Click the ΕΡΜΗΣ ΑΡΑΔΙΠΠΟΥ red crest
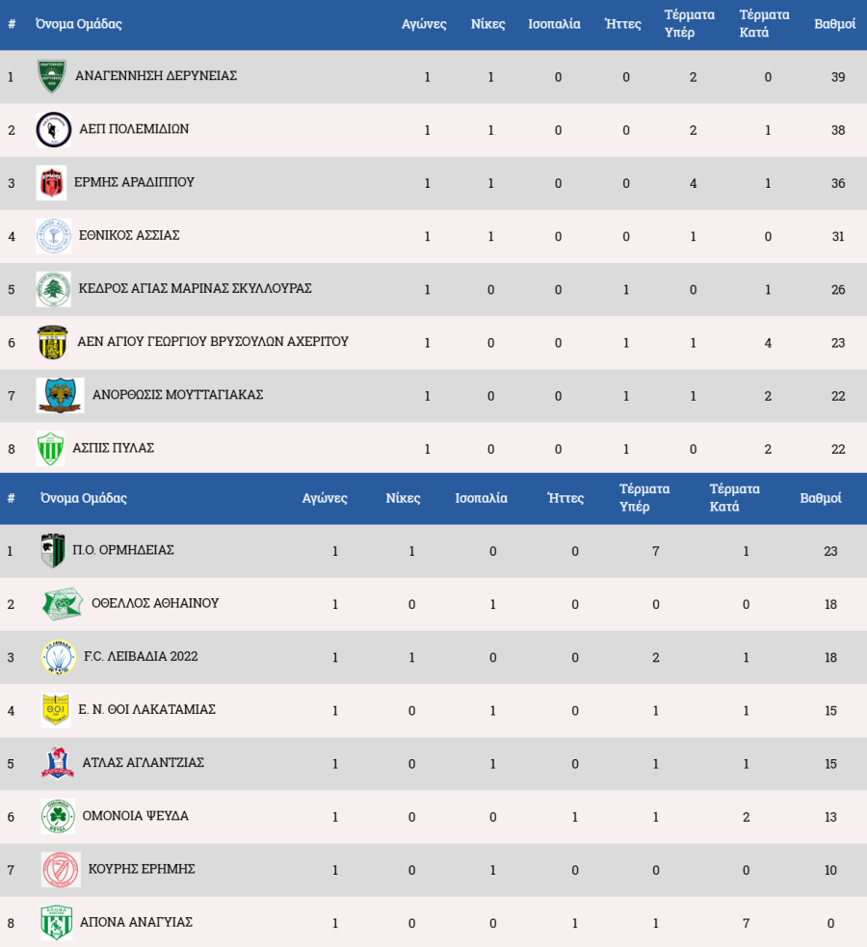 (x=51, y=182)
